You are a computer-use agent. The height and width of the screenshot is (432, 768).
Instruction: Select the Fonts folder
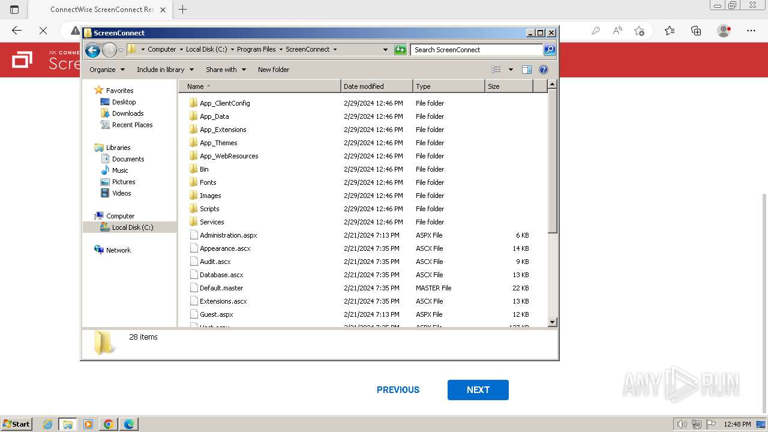(208, 182)
